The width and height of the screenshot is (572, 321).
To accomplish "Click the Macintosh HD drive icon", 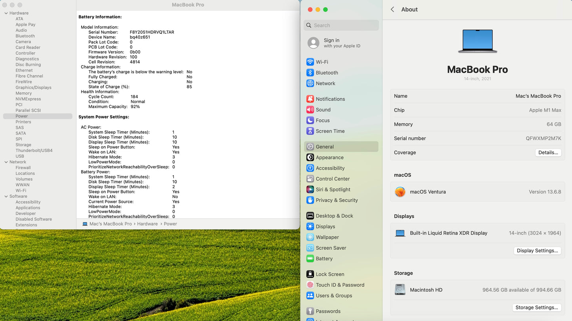I will (400, 290).
